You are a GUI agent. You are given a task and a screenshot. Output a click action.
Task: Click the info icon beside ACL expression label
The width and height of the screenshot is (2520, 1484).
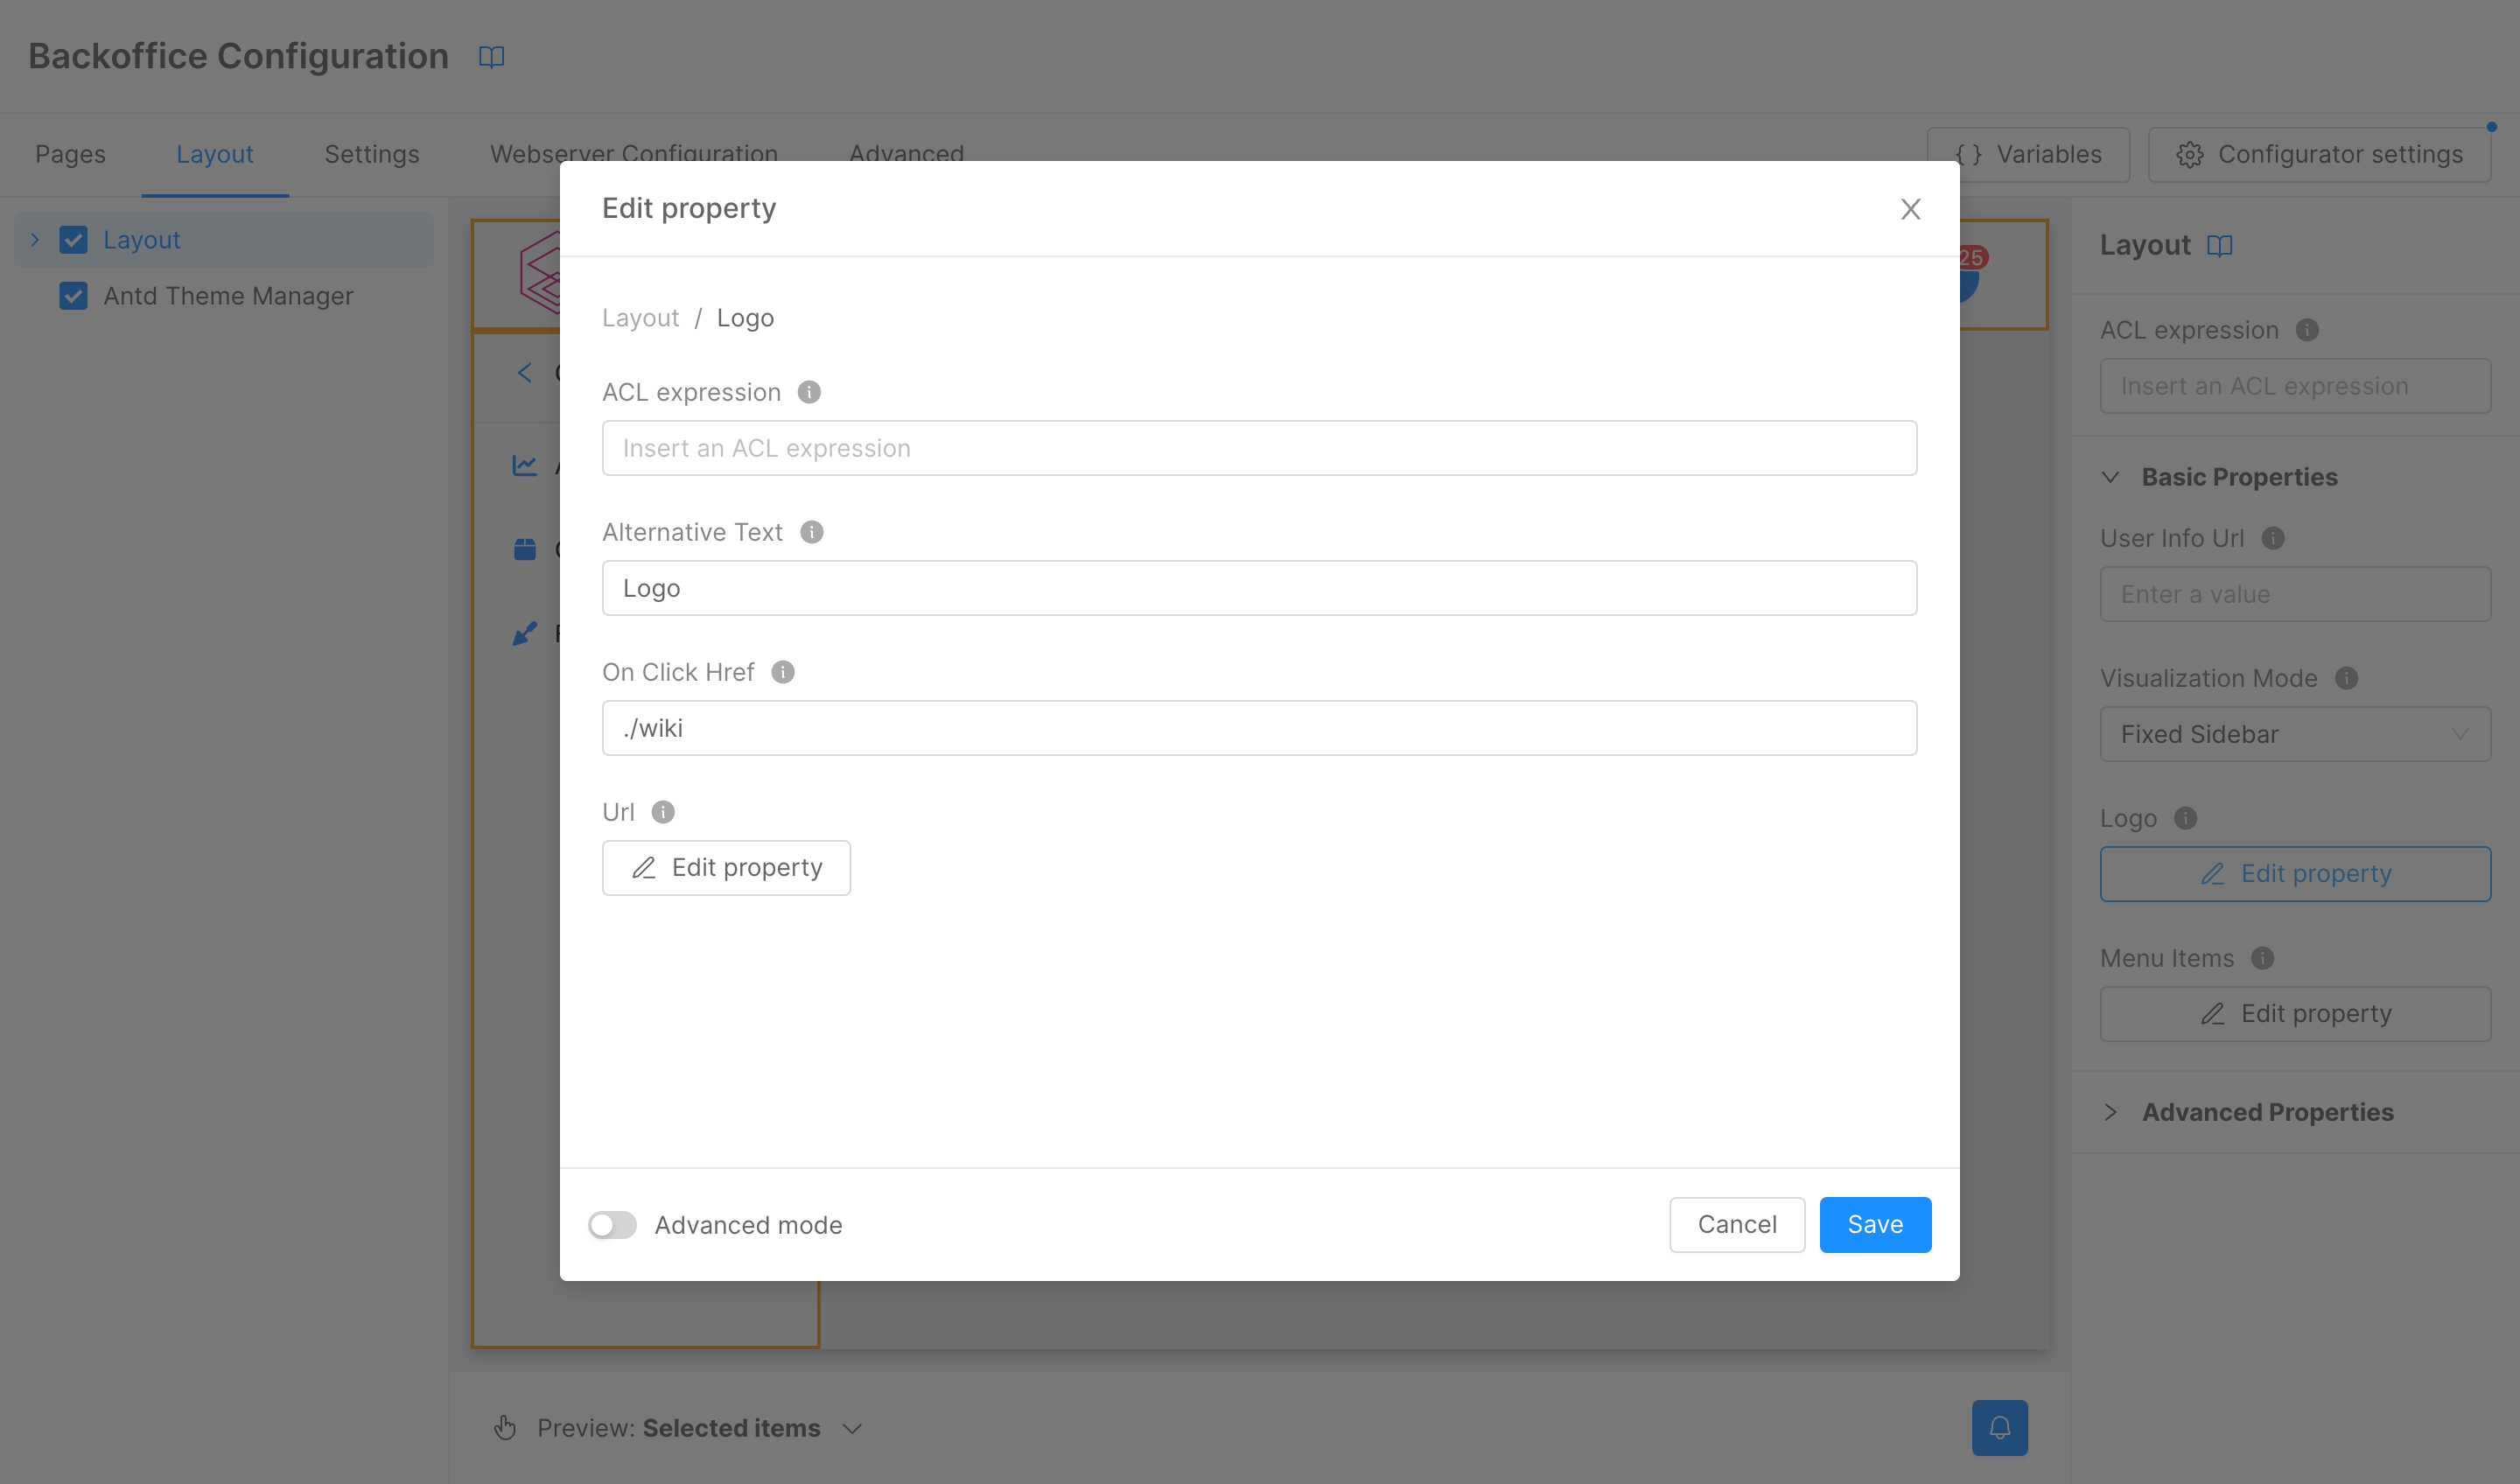tap(808, 392)
